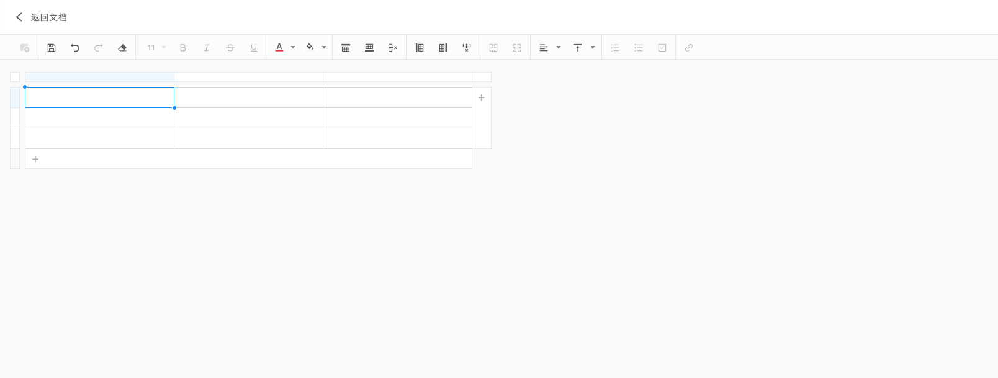The image size is (998, 378).
Task: Toggle italic formatting
Action: 207,48
